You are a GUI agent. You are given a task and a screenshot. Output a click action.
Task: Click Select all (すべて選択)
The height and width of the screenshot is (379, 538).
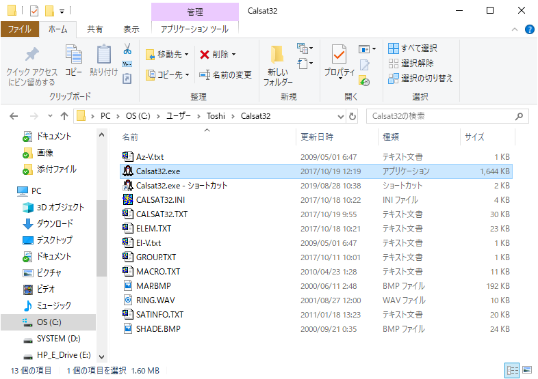click(413, 48)
